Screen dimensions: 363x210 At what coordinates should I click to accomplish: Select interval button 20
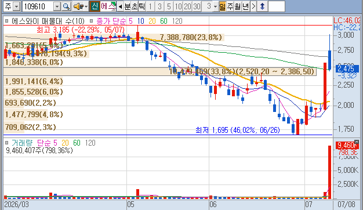187,6
